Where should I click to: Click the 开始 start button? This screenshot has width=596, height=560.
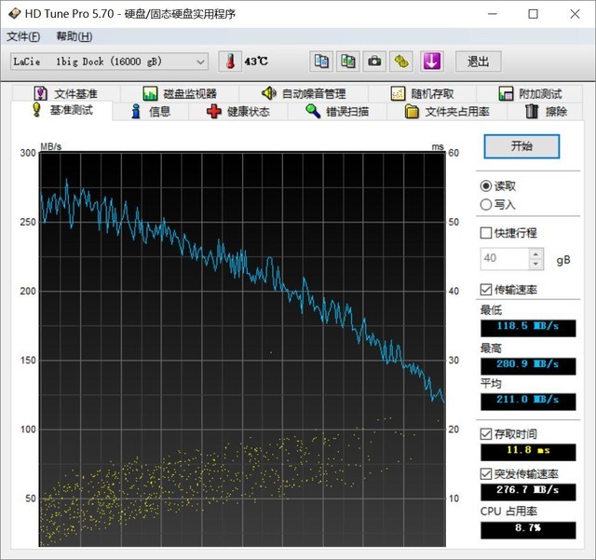pos(521,146)
